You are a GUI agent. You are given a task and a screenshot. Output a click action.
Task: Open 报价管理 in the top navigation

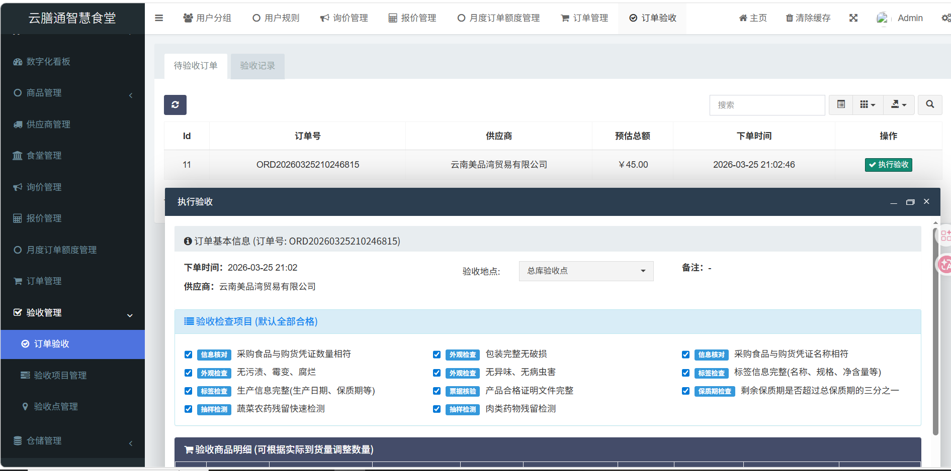[412, 18]
